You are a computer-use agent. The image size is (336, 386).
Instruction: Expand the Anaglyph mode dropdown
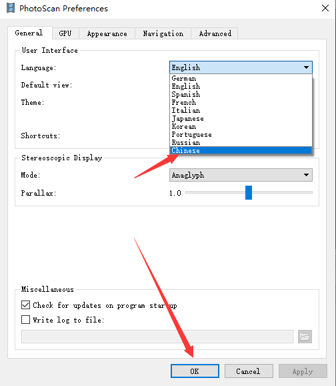coord(241,175)
